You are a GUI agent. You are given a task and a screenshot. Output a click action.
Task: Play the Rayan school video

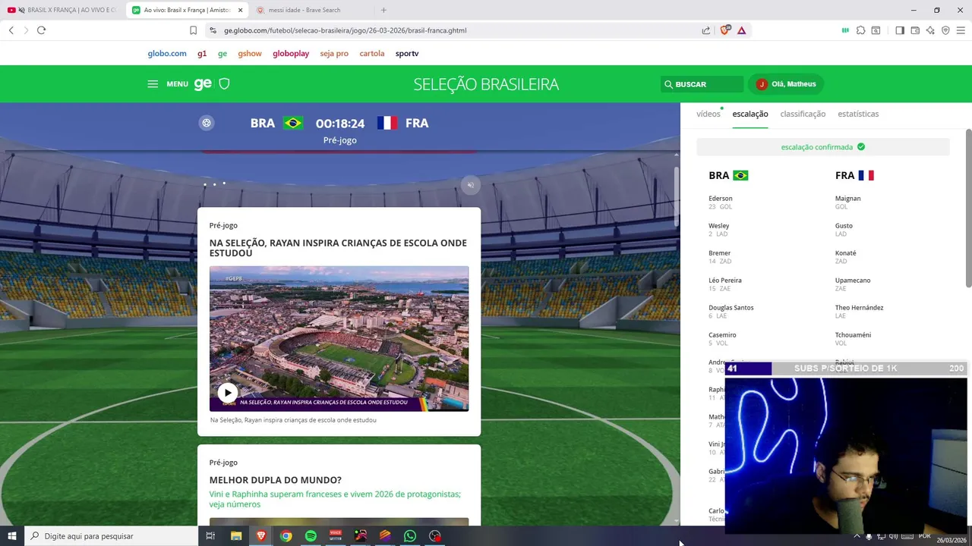[227, 393]
